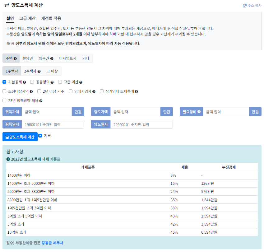This screenshot has width=264, height=252.
Task: Switch to the 고급 계산 tab
Action: click(27, 18)
